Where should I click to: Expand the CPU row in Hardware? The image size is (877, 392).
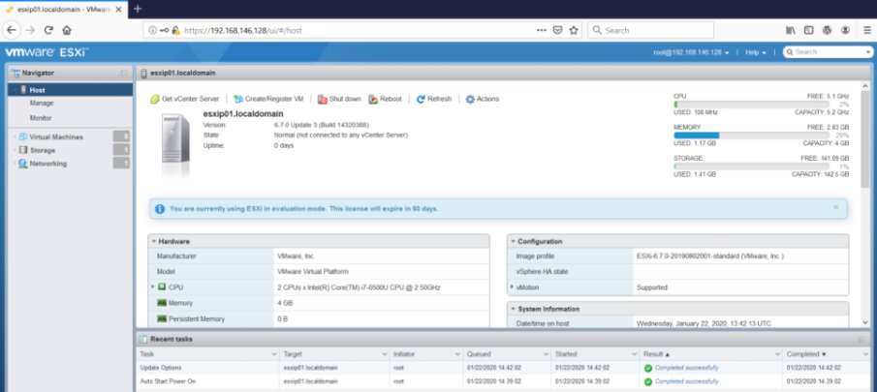153,287
